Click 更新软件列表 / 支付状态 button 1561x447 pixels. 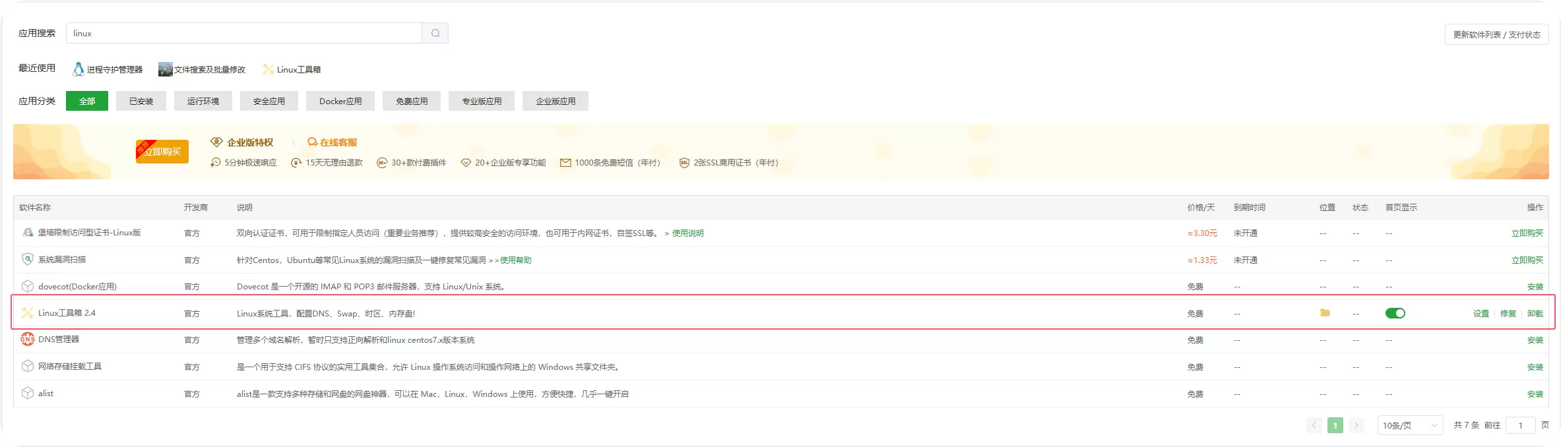click(1496, 34)
